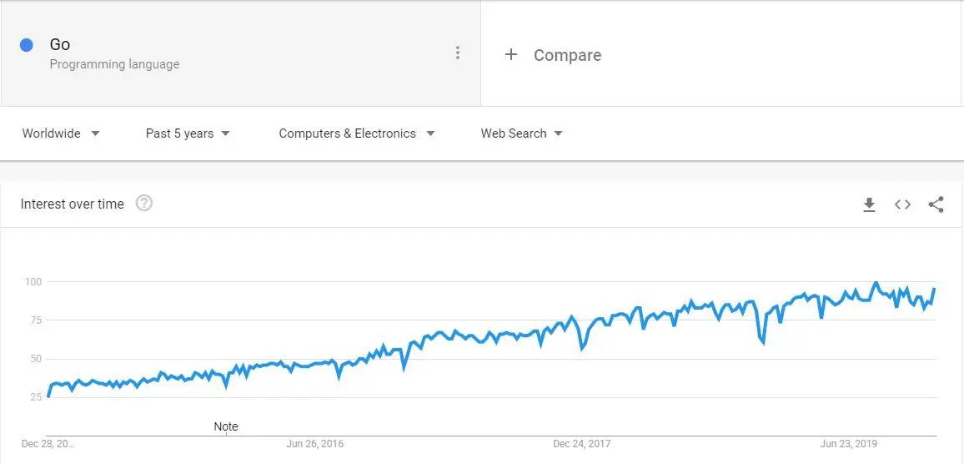Click the Jun 23, 2019 axis label
Screen dimensions: 964x464
pyautogui.click(x=849, y=444)
